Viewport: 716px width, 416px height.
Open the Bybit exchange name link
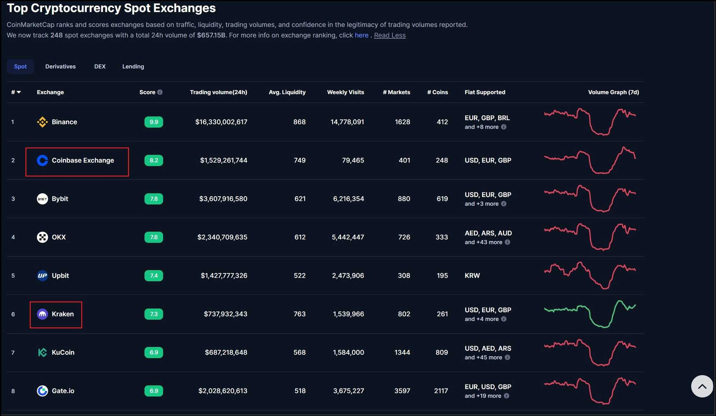tap(60, 199)
